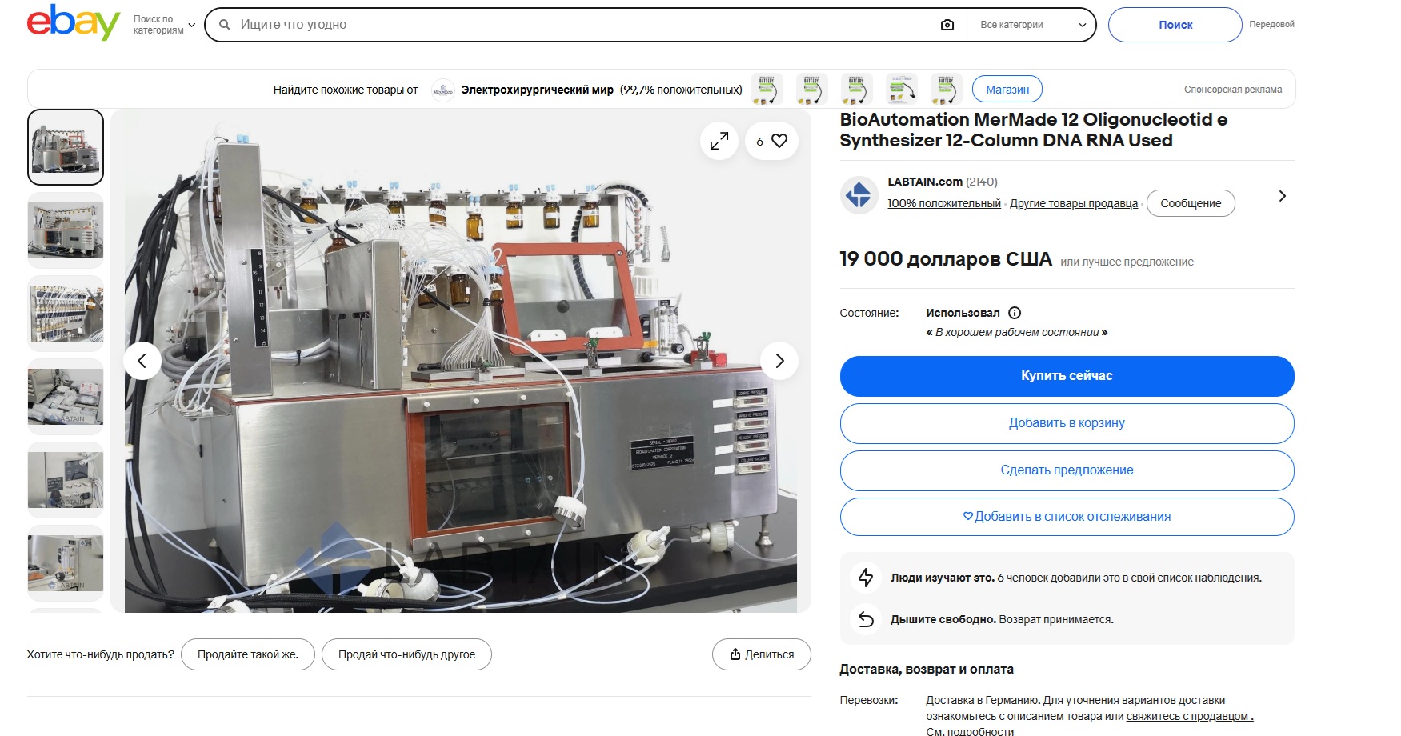Select the second gallery thumbnail
Viewport: 1401px width, 736px height.
[x=66, y=230]
